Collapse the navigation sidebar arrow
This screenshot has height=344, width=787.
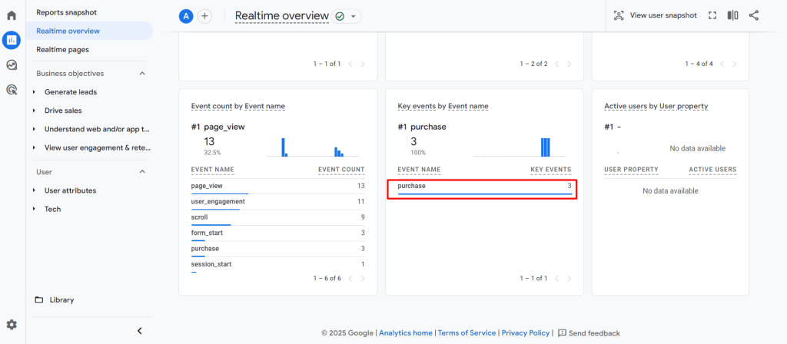[140, 330]
